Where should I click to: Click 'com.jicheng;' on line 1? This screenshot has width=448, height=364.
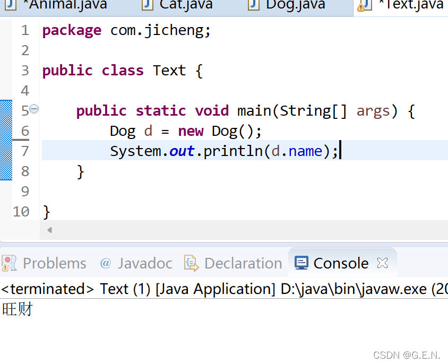[x=160, y=30]
